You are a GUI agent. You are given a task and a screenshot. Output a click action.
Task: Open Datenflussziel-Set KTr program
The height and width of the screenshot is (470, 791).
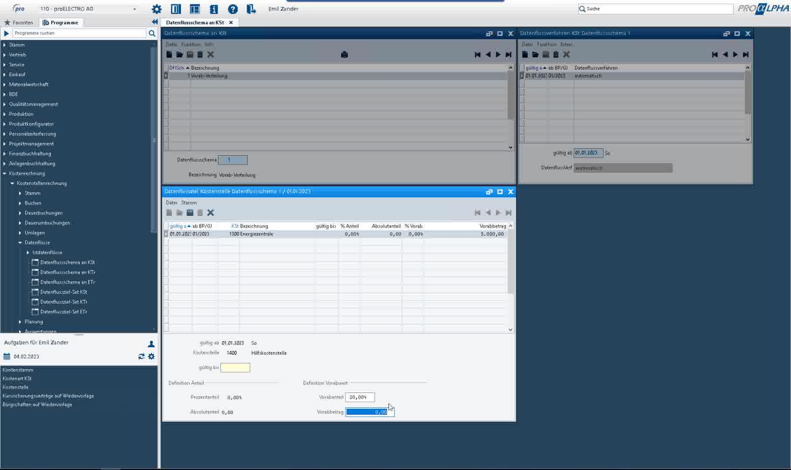(x=64, y=302)
